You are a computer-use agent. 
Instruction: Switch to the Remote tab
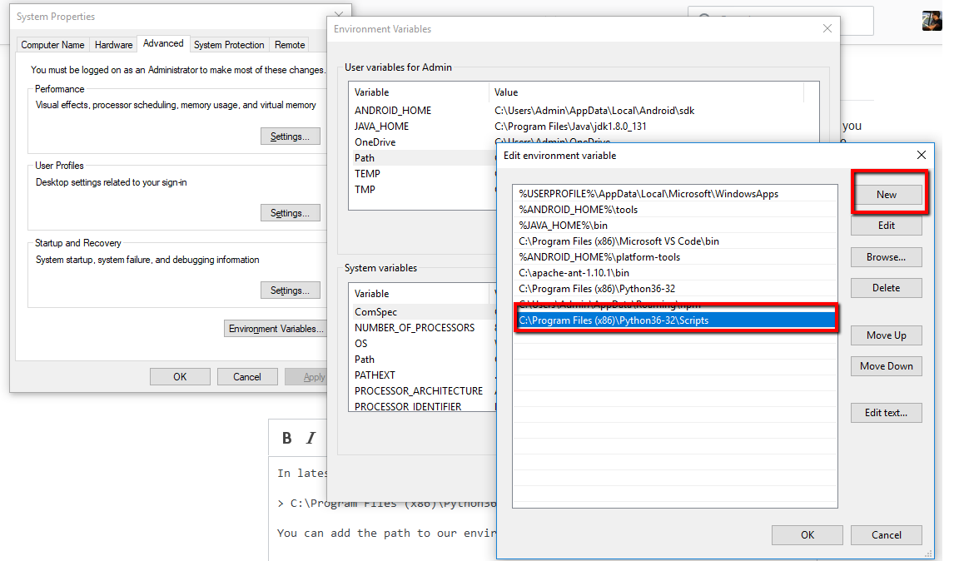coord(290,45)
